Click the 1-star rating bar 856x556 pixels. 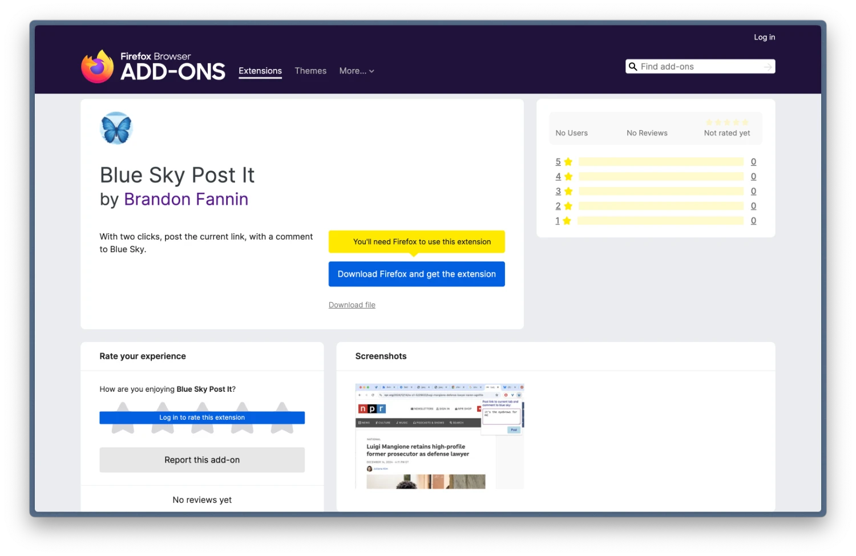660,221
